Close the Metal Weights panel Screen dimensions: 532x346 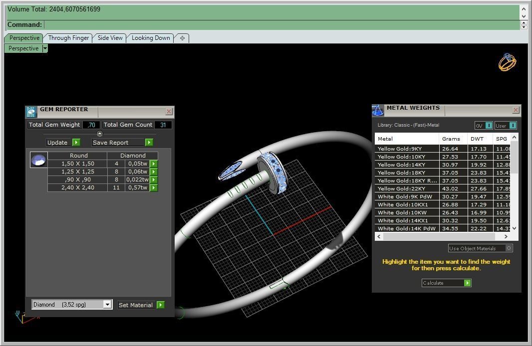coord(516,110)
